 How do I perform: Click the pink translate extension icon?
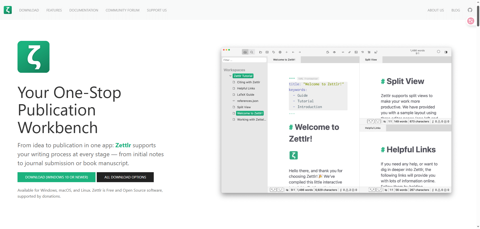click(x=471, y=21)
